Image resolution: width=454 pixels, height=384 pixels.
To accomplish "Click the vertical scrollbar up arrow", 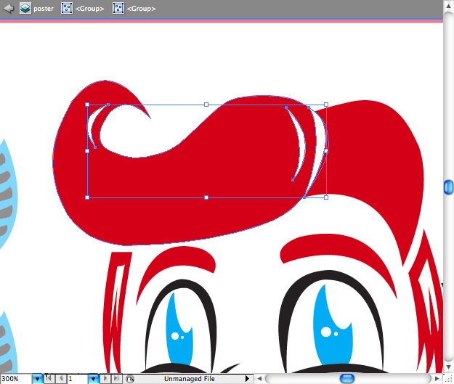I will click(x=448, y=6).
